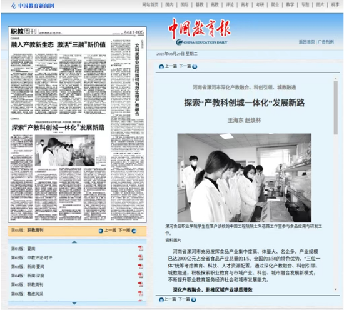Click the round arrow icon beside 下一版

click(x=134, y=231)
